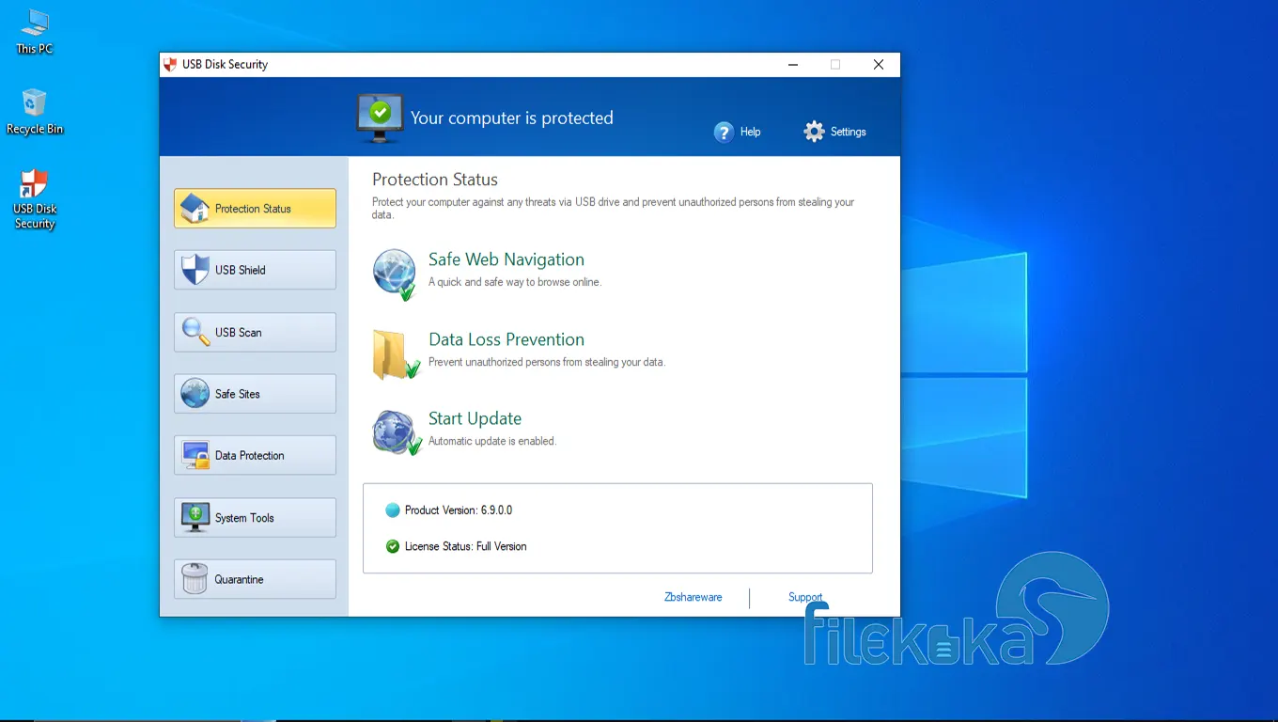This screenshot has height=722, width=1278.
Task: Open Data Loss Prevention link
Action: (x=507, y=339)
